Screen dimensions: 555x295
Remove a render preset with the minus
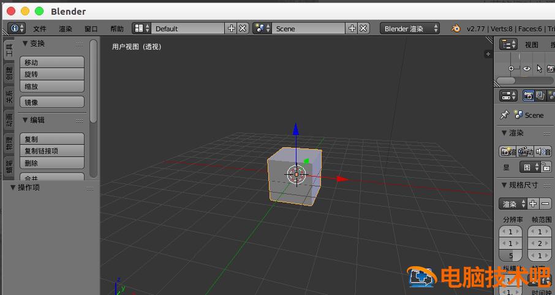(545, 204)
